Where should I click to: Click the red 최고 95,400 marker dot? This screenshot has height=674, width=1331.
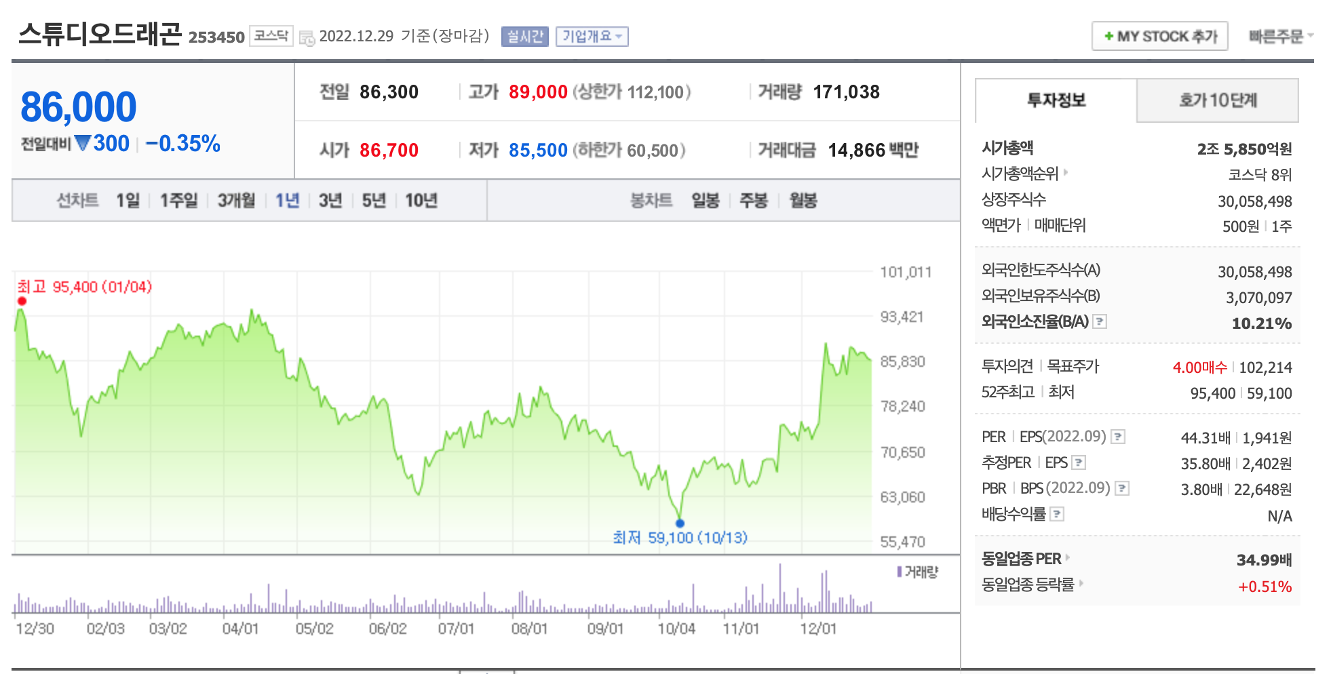pyautogui.click(x=22, y=301)
